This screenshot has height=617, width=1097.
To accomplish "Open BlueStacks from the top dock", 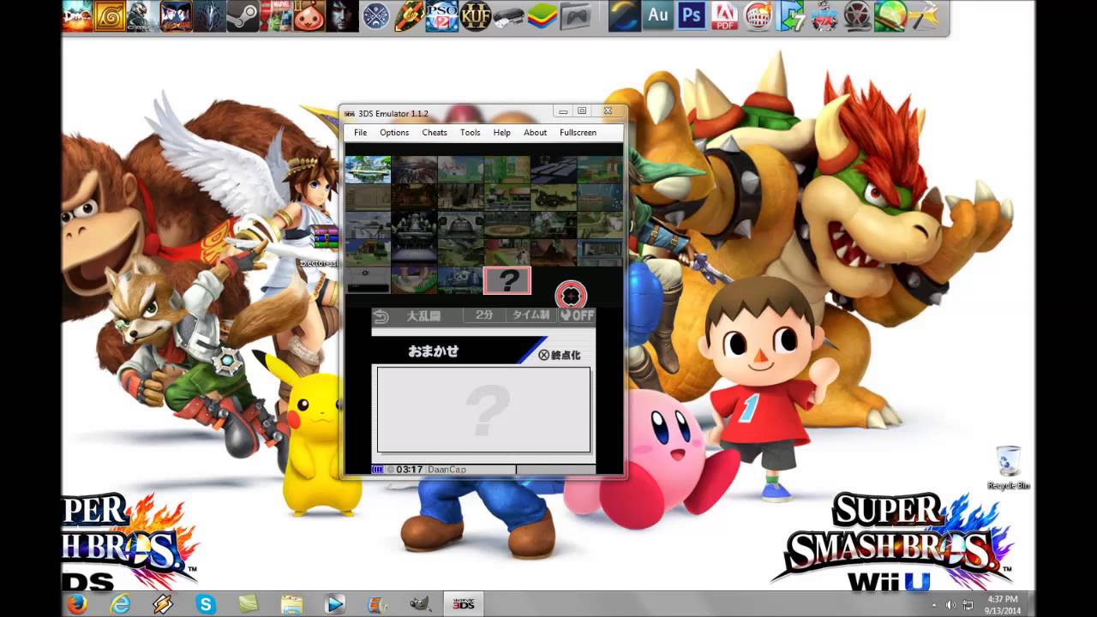I will pyautogui.click(x=543, y=16).
